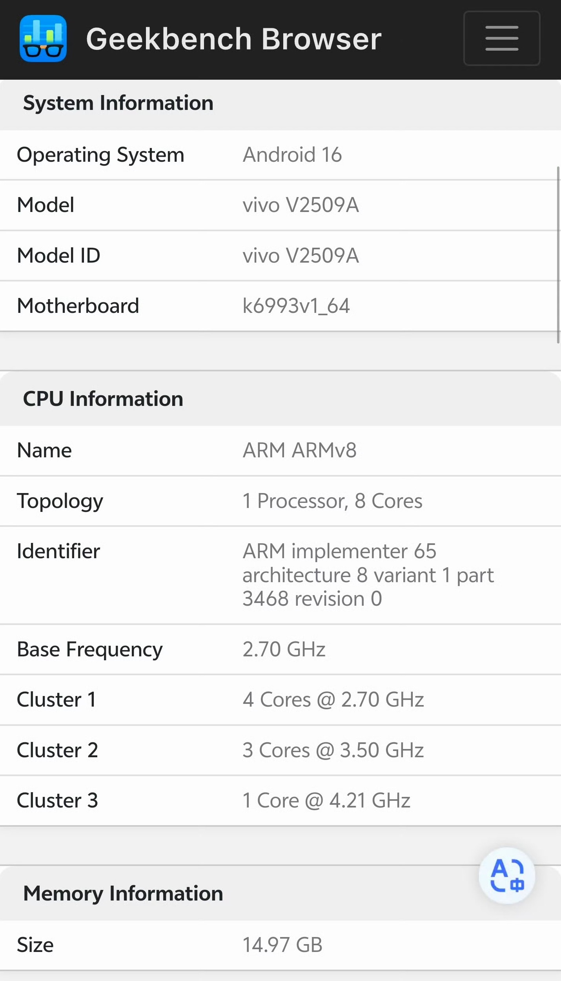This screenshot has height=981, width=561.
Task: Click the Android 16 operating system value
Action: 292,155
